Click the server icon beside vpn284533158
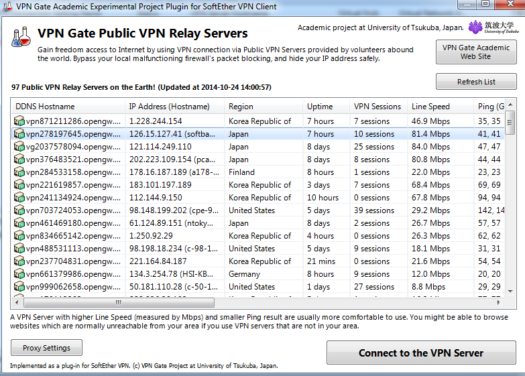525x376 pixels. coord(19,172)
